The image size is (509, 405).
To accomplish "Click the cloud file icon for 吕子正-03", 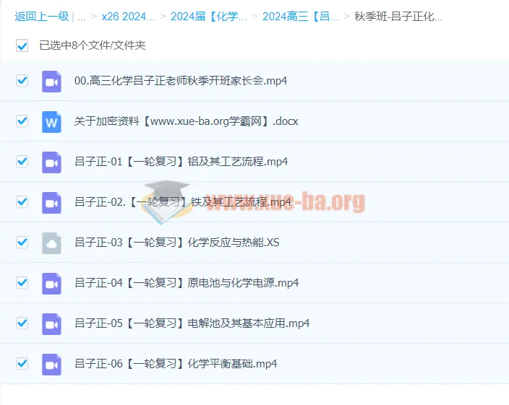I will coord(51,243).
